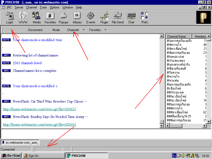Click the Disconnect button
Screen dimensions: 212x159
[35, 30]
